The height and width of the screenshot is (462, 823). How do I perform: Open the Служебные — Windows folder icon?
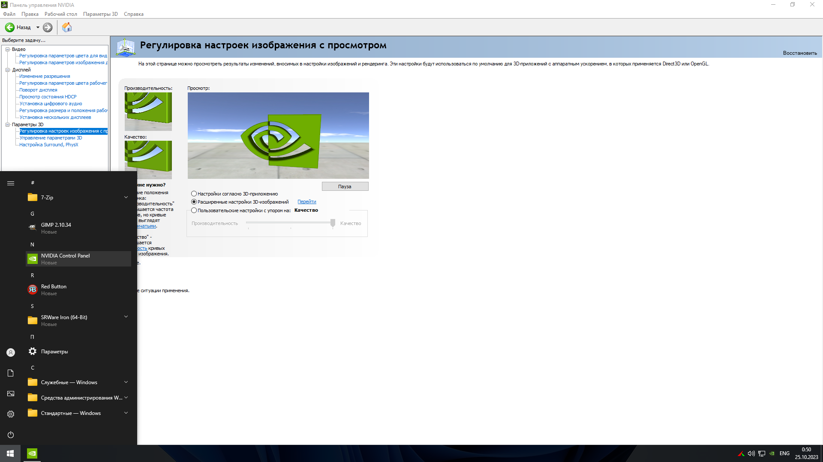[33, 382]
